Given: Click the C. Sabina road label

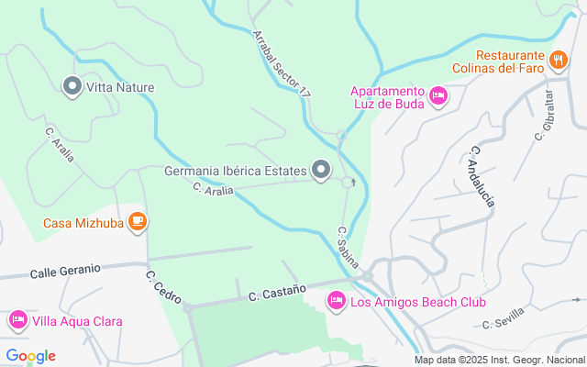Looking at the screenshot, I should coord(348,248).
